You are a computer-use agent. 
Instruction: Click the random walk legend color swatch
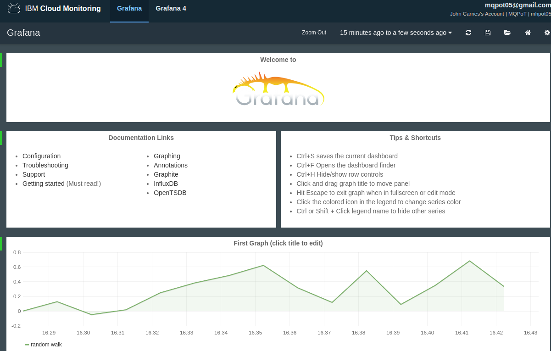coord(27,345)
